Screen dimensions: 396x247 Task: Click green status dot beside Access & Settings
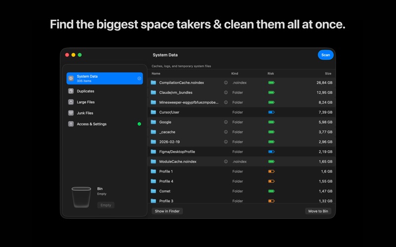point(139,124)
